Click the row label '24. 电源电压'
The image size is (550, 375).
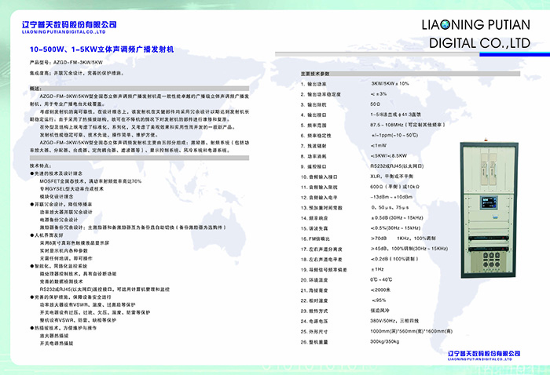pyautogui.click(x=314, y=321)
